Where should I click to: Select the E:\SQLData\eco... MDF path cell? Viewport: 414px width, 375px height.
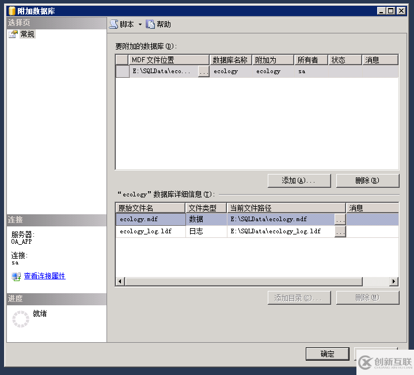(164, 71)
